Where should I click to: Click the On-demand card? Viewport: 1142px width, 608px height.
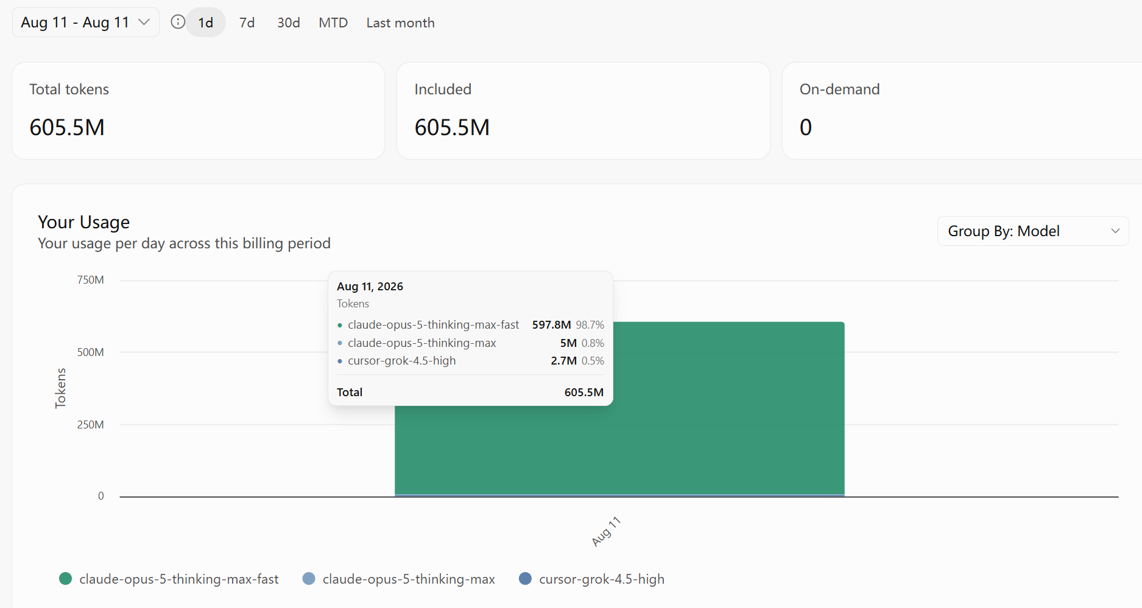click(x=962, y=111)
